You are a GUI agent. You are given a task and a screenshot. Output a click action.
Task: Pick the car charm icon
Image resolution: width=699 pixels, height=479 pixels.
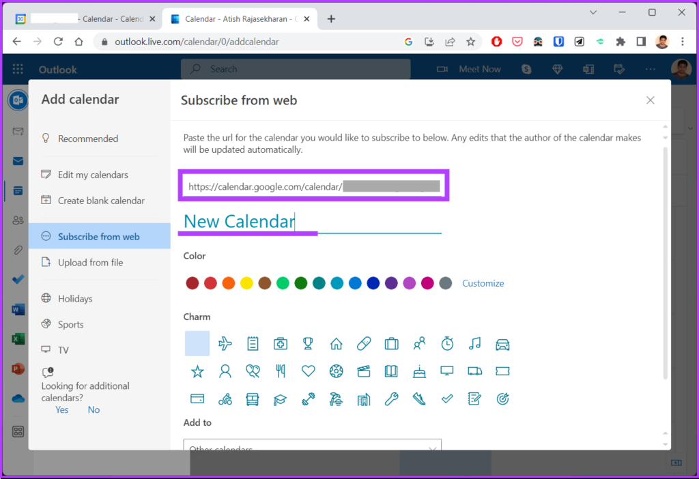pyautogui.click(x=502, y=344)
